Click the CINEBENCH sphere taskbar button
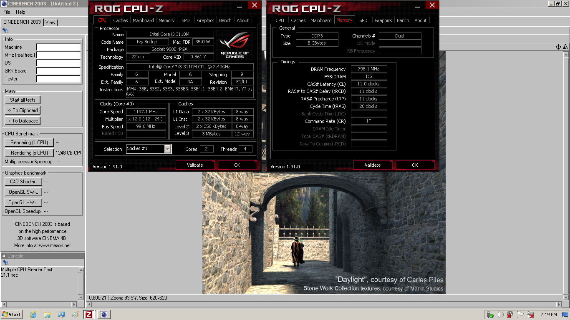The image size is (570, 320). (104, 315)
